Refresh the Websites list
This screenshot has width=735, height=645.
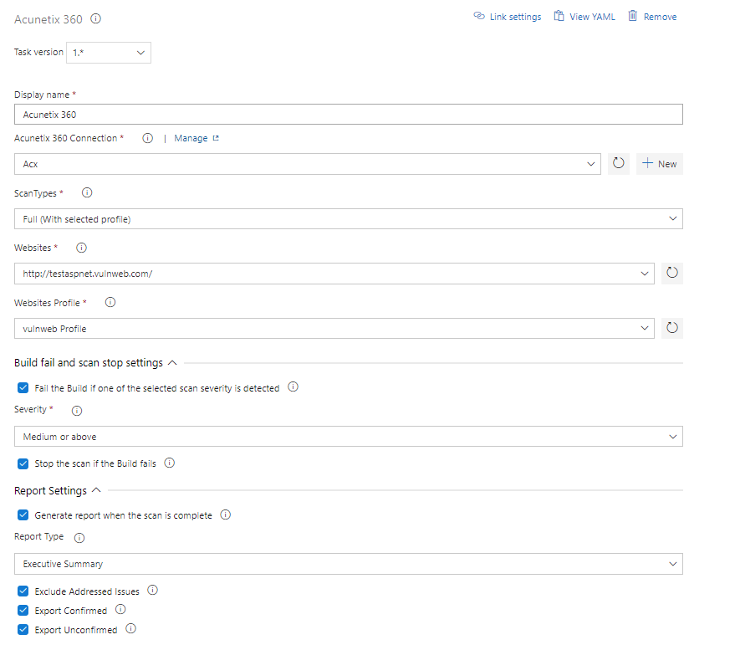click(671, 273)
